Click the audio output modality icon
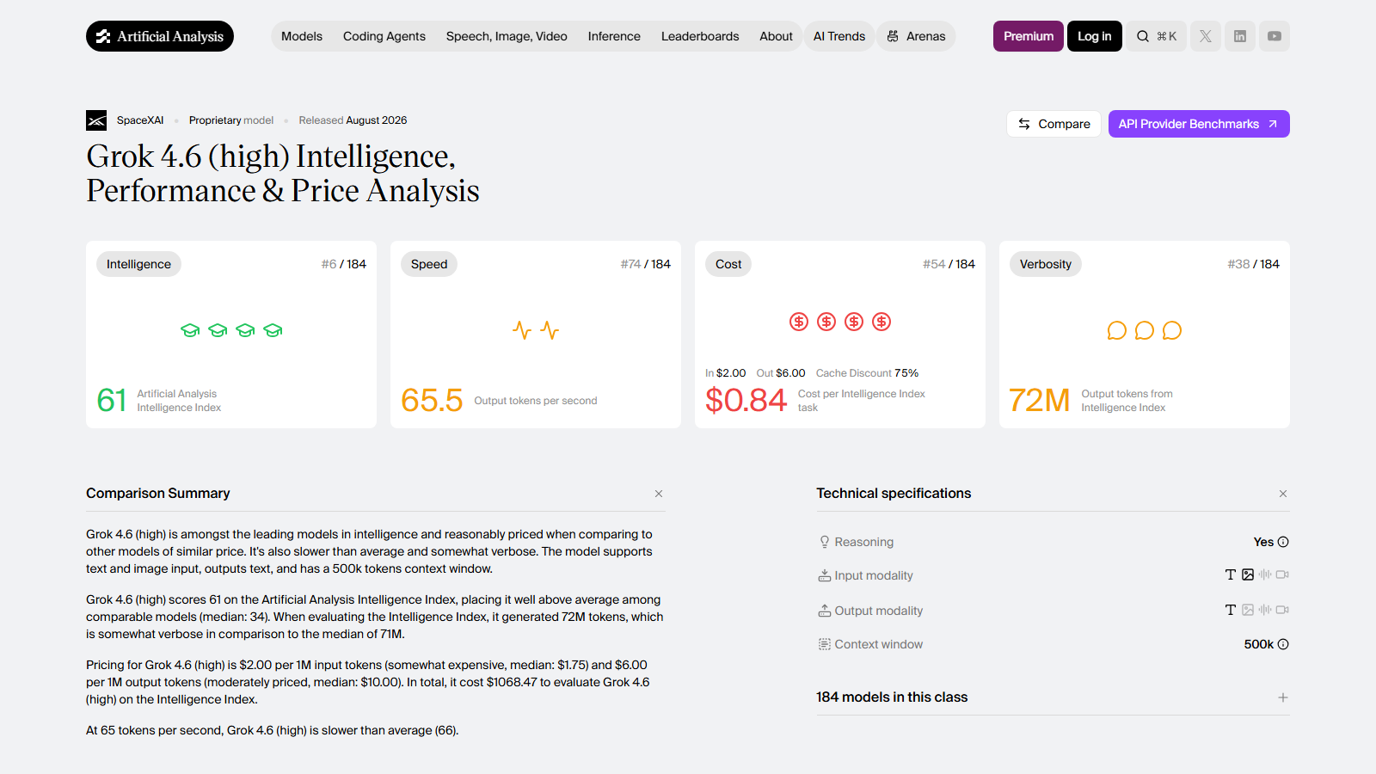Viewport: 1376px width, 774px height. (x=1265, y=610)
